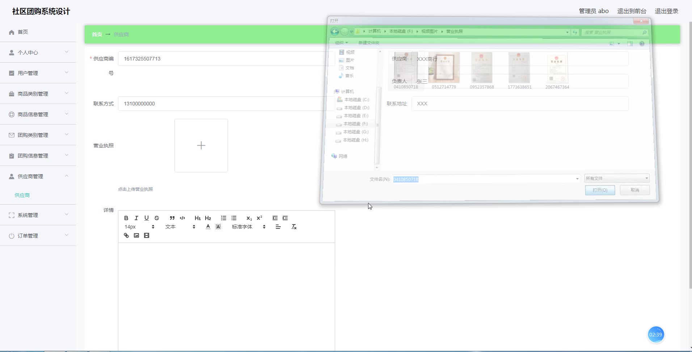Insert an image in editor

136,235
